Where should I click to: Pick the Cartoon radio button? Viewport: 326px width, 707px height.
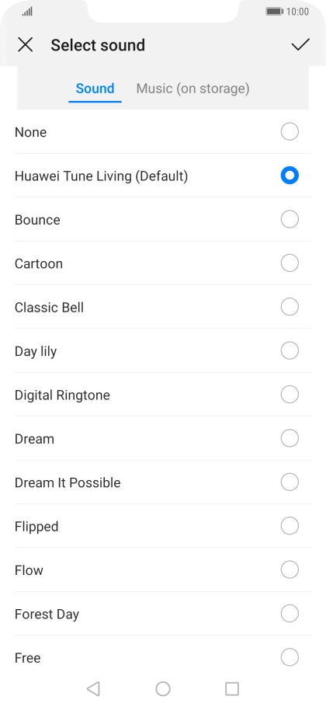(290, 263)
